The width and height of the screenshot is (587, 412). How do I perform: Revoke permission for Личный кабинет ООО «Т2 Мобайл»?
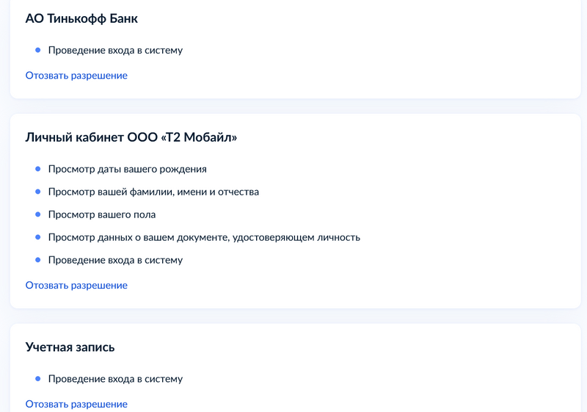point(76,286)
